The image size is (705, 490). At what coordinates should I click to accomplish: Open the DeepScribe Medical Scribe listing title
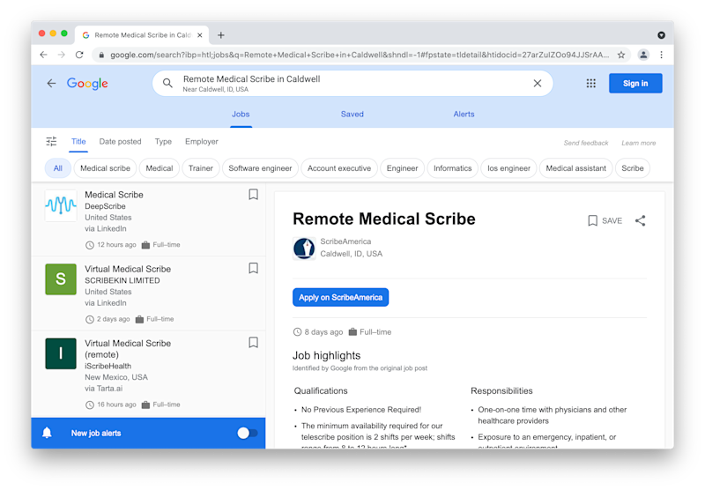click(114, 195)
